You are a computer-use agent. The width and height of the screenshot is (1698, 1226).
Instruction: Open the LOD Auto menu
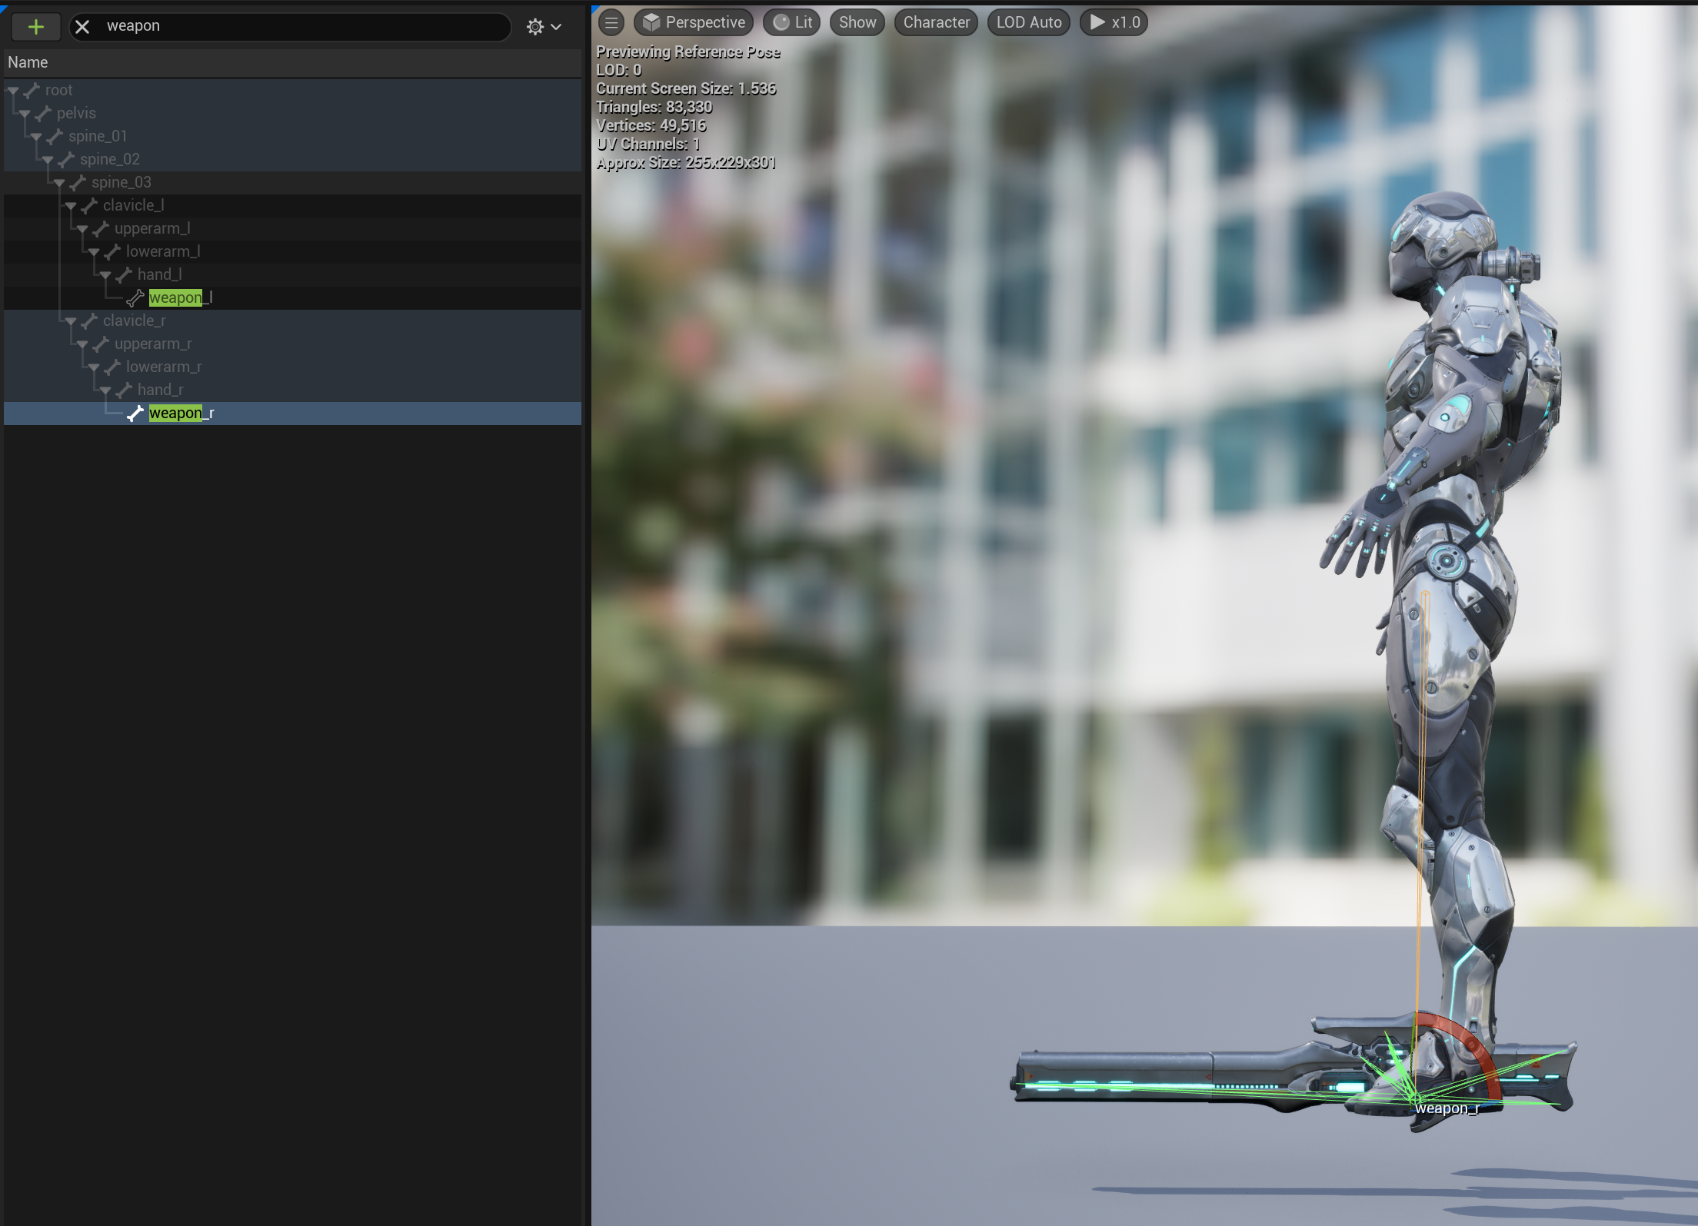point(1028,22)
